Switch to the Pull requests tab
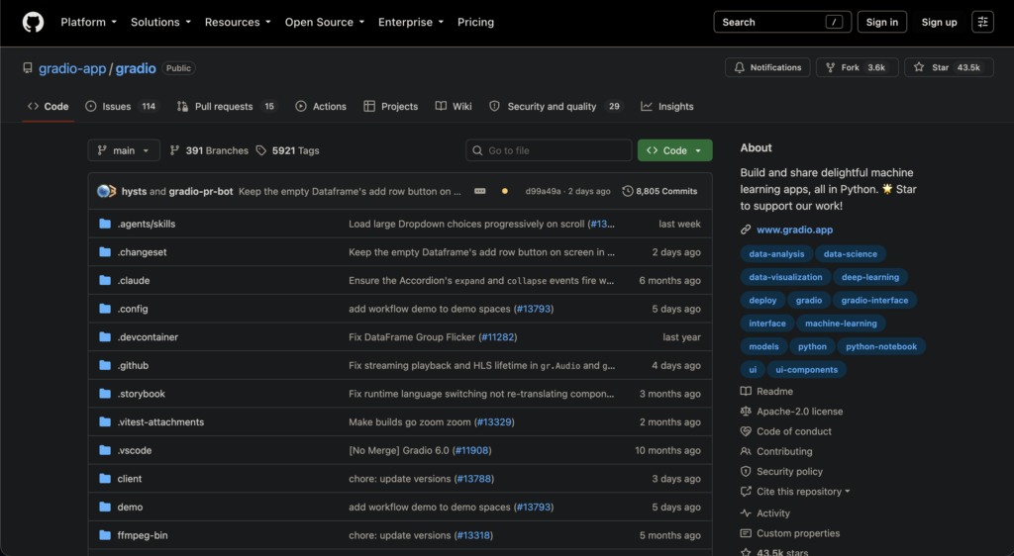This screenshot has height=556, width=1014. point(227,106)
